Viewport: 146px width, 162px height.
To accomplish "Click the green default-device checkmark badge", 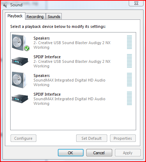I will coord(27,48).
